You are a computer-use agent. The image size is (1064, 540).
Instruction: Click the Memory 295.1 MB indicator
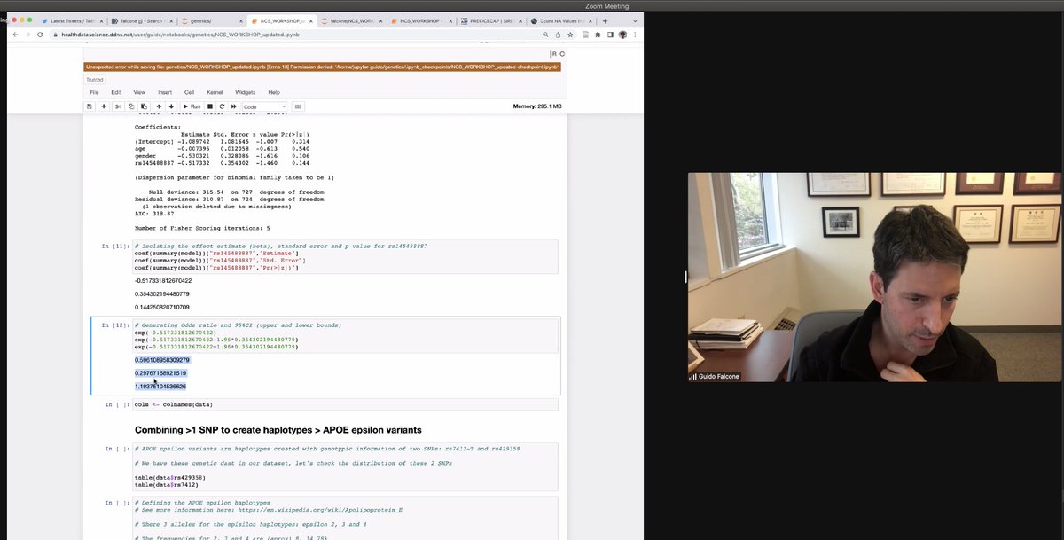(537, 106)
